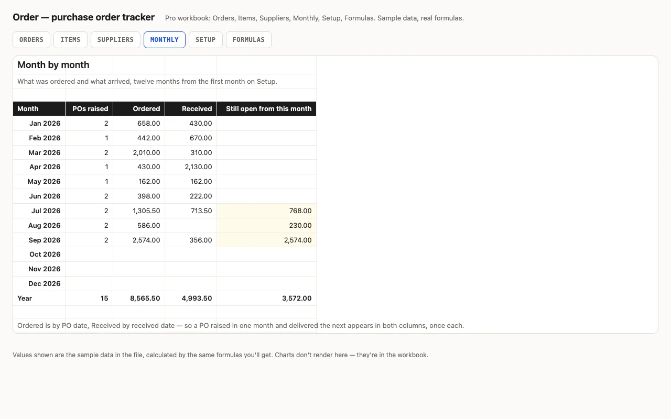
Task: Click July's ordered value 1,305.50
Action: pyautogui.click(x=139, y=211)
